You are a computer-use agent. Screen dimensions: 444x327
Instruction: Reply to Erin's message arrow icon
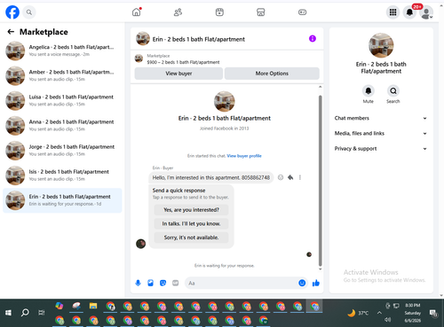point(290,177)
